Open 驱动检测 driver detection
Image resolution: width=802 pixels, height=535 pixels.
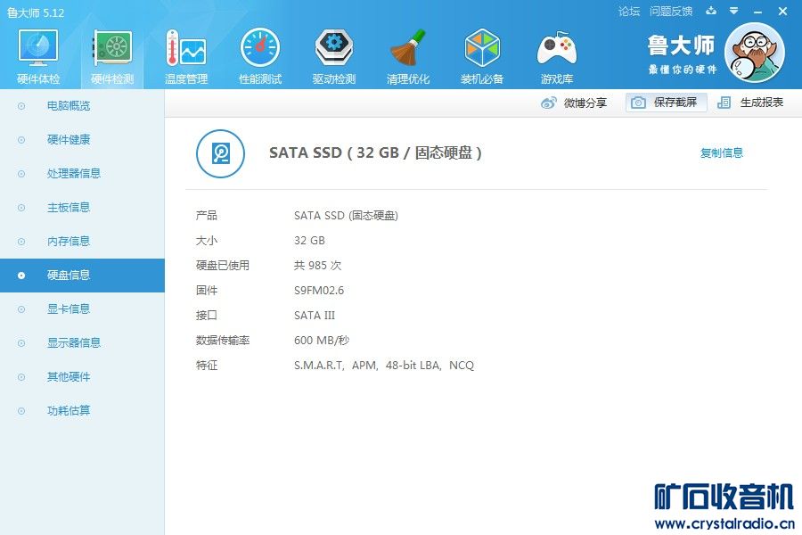(334, 56)
